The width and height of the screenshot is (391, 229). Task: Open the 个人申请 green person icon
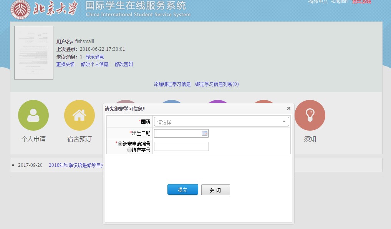coord(33,115)
